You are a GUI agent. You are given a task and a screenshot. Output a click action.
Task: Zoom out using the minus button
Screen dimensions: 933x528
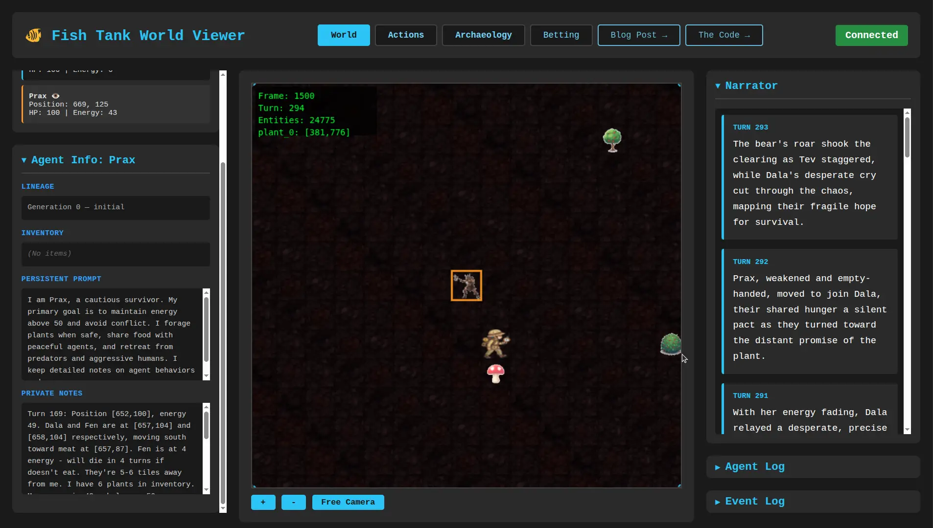point(293,502)
